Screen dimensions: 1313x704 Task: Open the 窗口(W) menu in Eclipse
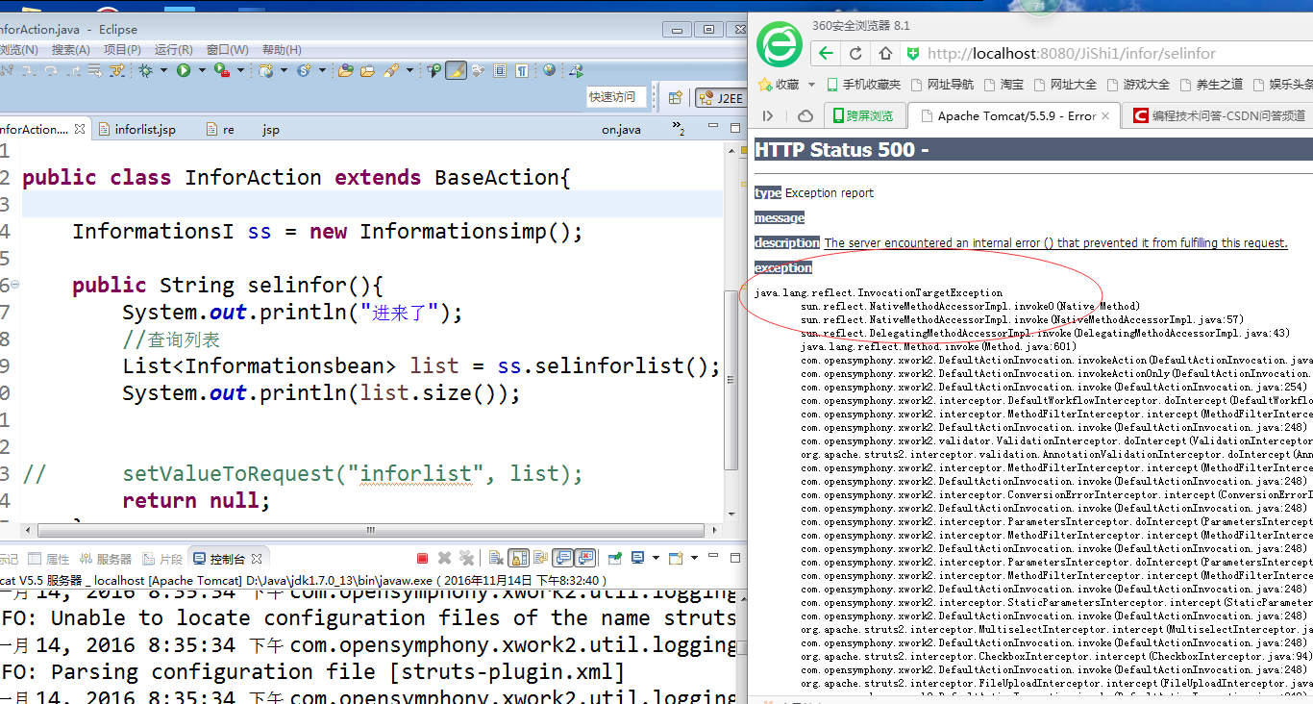coord(227,49)
